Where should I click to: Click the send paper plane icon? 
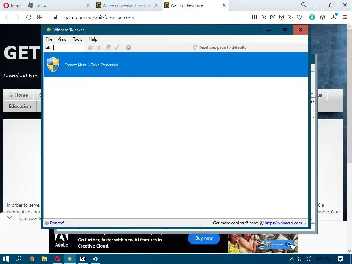(290, 17)
